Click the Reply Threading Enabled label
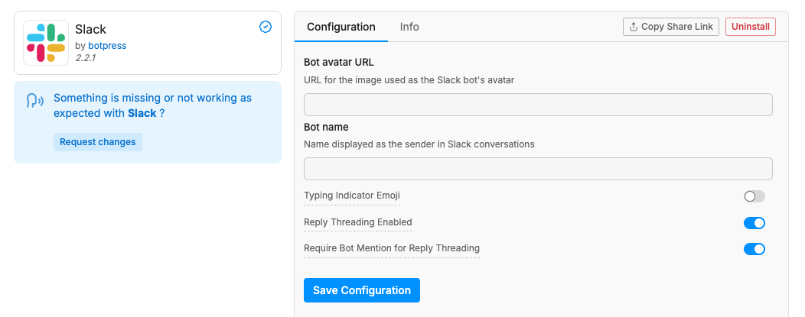This screenshot has height=317, width=805. tap(357, 222)
